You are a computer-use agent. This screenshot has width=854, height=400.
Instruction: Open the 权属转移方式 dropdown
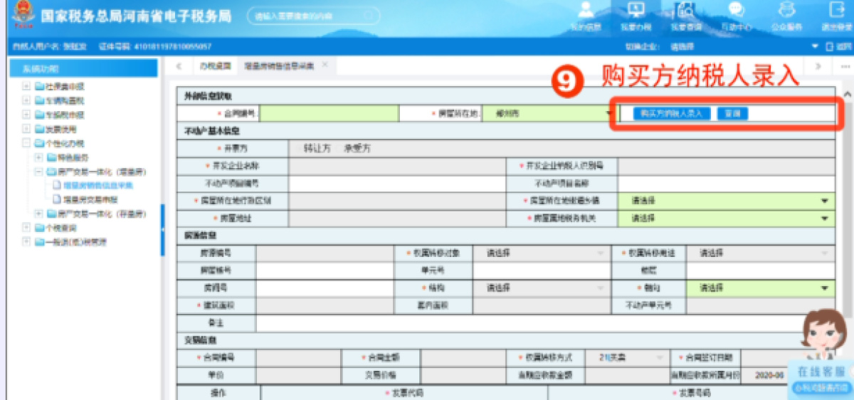pyautogui.click(x=626, y=357)
